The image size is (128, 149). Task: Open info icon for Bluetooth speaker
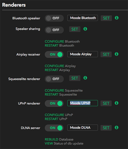(x=117, y=18)
